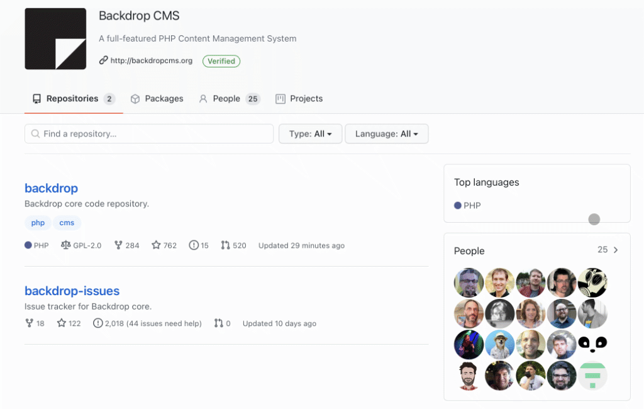This screenshot has width=644, height=409.
Task: Click backdrop fork icon showing 284
Action: pos(118,245)
